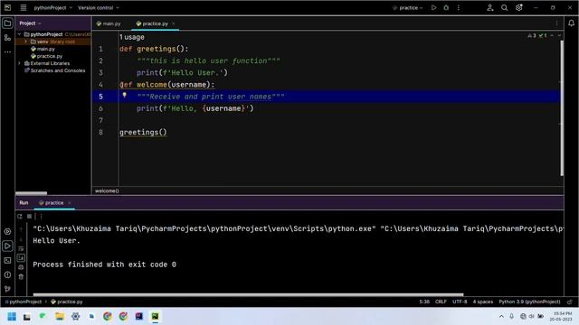Screen dimensions: 579x325
Task: Open IDE settings gear icon
Action: tap(518, 7)
